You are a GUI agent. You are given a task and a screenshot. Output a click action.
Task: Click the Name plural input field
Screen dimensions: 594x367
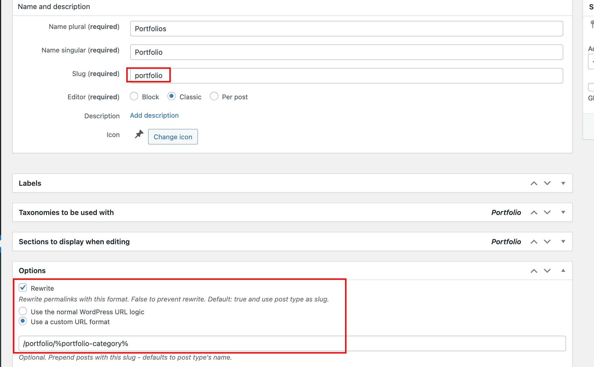click(x=346, y=29)
